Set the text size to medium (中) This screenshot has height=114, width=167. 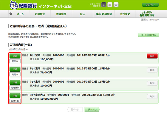(110, 5)
